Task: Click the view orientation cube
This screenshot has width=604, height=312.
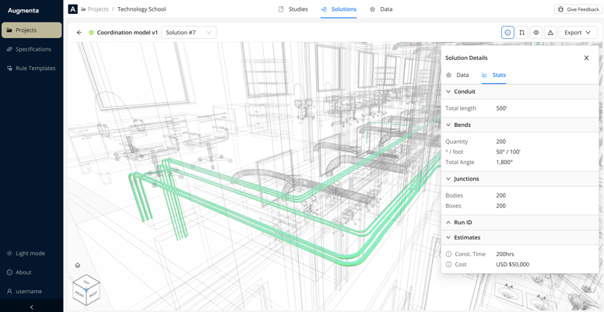Action: tap(86, 290)
